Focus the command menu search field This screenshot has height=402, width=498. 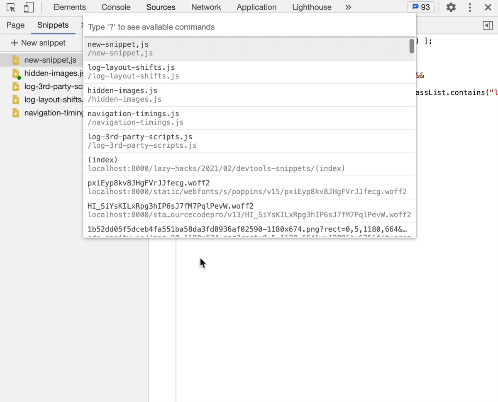tap(249, 27)
